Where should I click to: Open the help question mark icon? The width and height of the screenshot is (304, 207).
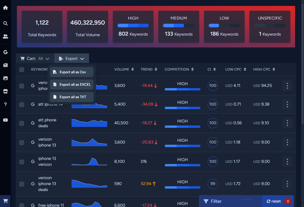click(x=5, y=104)
